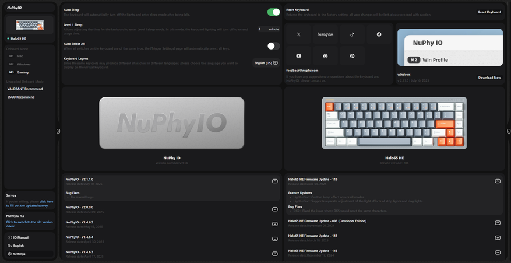Select the M3 Gaming onboard mode
Image resolution: width=511 pixels, height=263 pixels.
click(x=30, y=72)
